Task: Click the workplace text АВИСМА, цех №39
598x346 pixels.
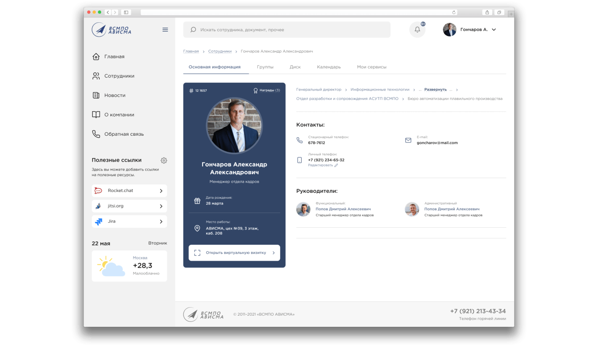Action: point(232,231)
